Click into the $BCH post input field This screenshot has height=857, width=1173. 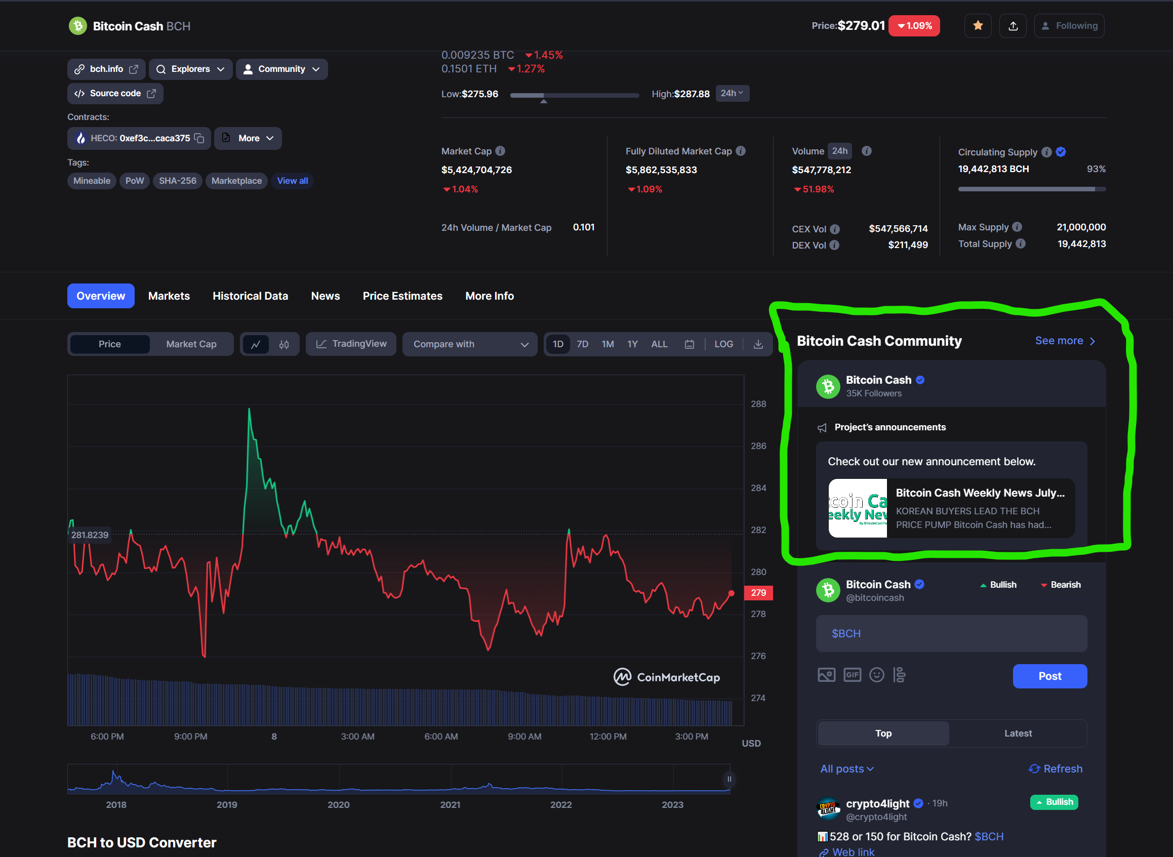[x=951, y=634]
